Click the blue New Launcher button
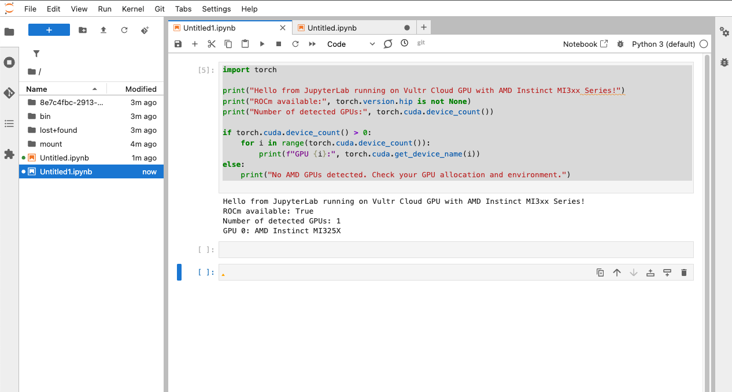 (x=49, y=30)
